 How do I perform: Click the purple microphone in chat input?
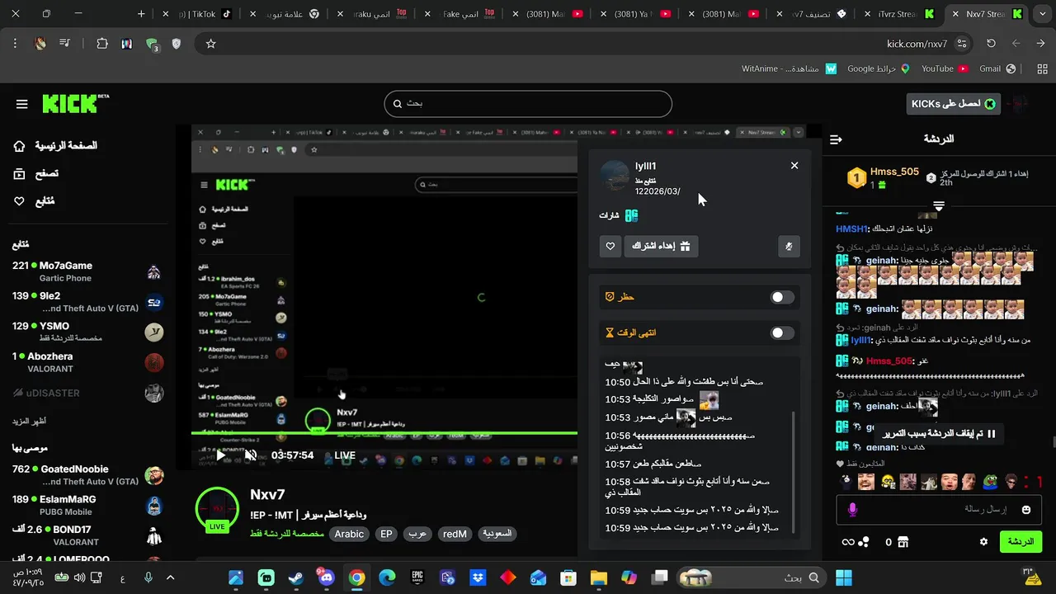[852, 510]
